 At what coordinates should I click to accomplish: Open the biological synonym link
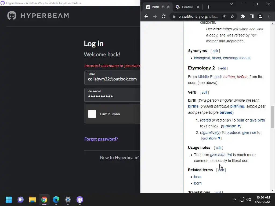click(x=202, y=58)
